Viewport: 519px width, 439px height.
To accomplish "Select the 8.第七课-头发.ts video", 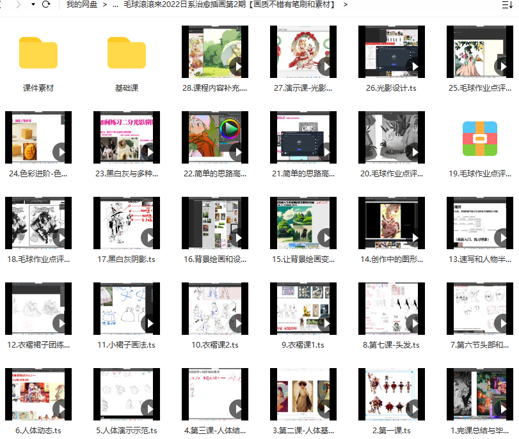I will point(392,307).
